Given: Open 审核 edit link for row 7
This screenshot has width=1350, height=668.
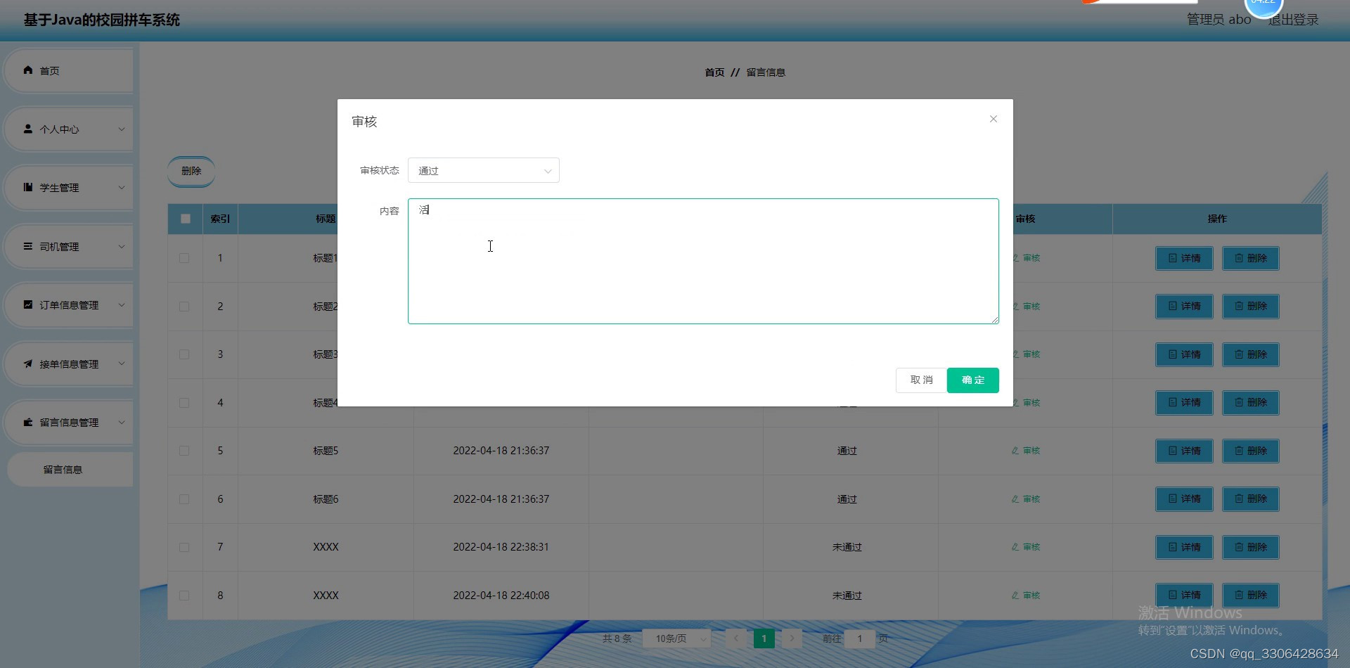Looking at the screenshot, I should pyautogui.click(x=1026, y=547).
